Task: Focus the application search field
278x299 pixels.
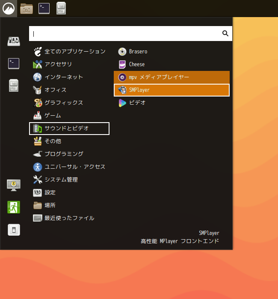Action: (130, 34)
